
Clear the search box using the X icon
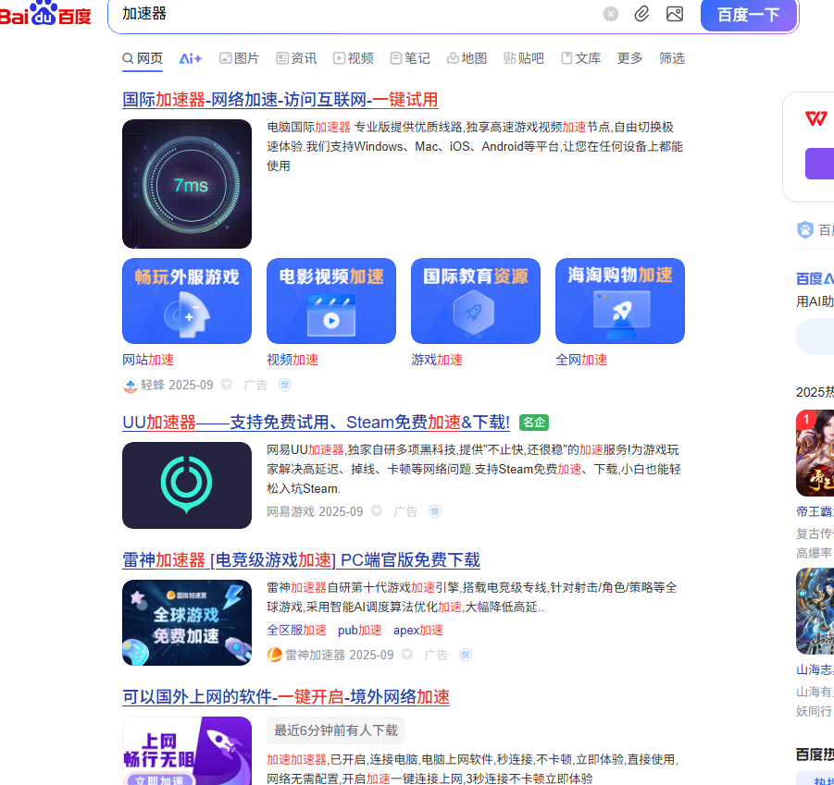pos(610,14)
